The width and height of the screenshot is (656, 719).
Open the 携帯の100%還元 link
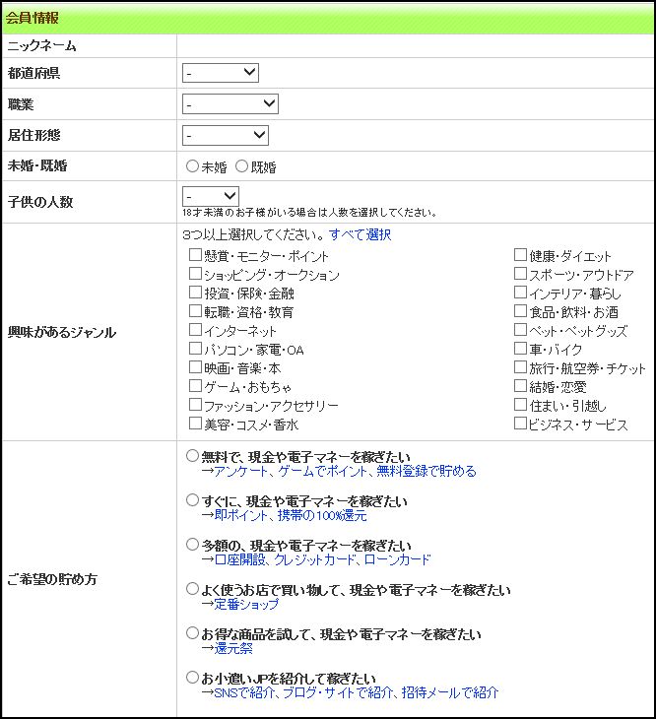322,515
